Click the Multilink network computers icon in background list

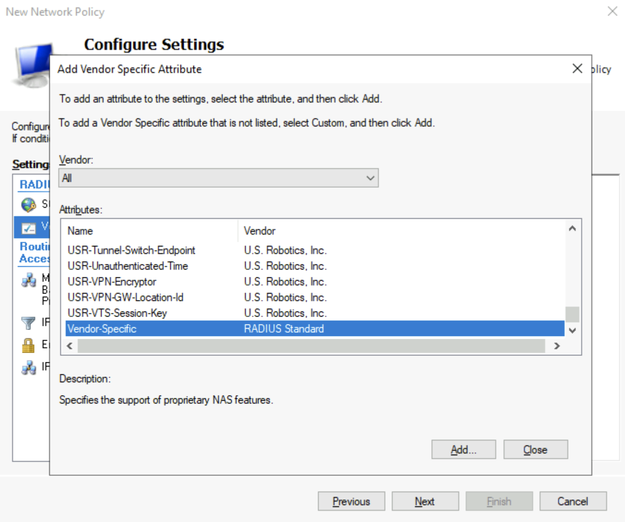[29, 280]
